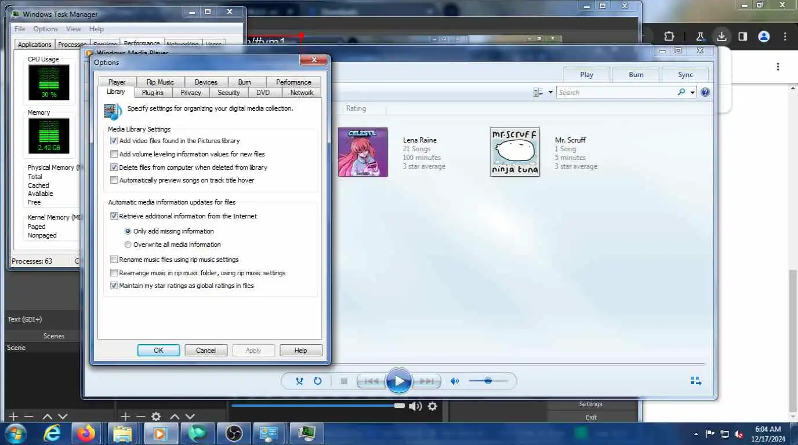Enable Rename music files using rip music settings

(x=114, y=260)
